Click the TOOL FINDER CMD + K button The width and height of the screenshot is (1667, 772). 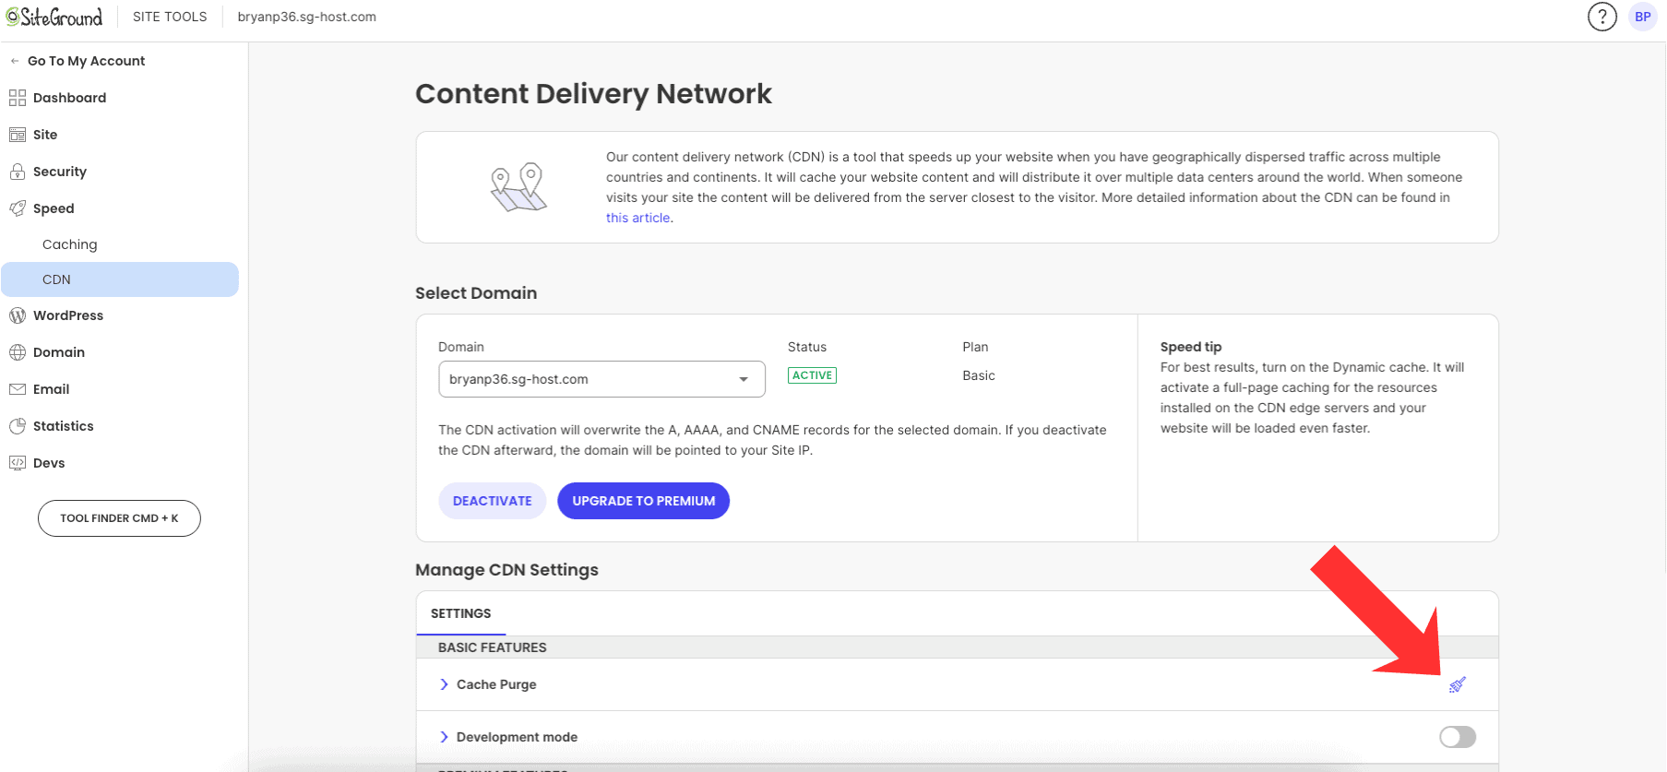pos(119,518)
